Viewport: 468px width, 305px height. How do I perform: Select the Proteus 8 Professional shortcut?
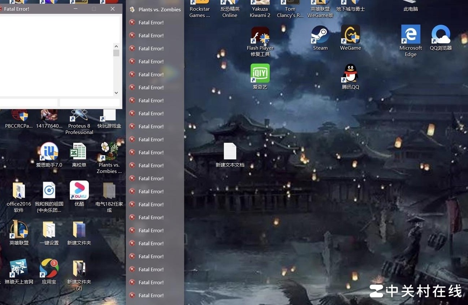79,116
